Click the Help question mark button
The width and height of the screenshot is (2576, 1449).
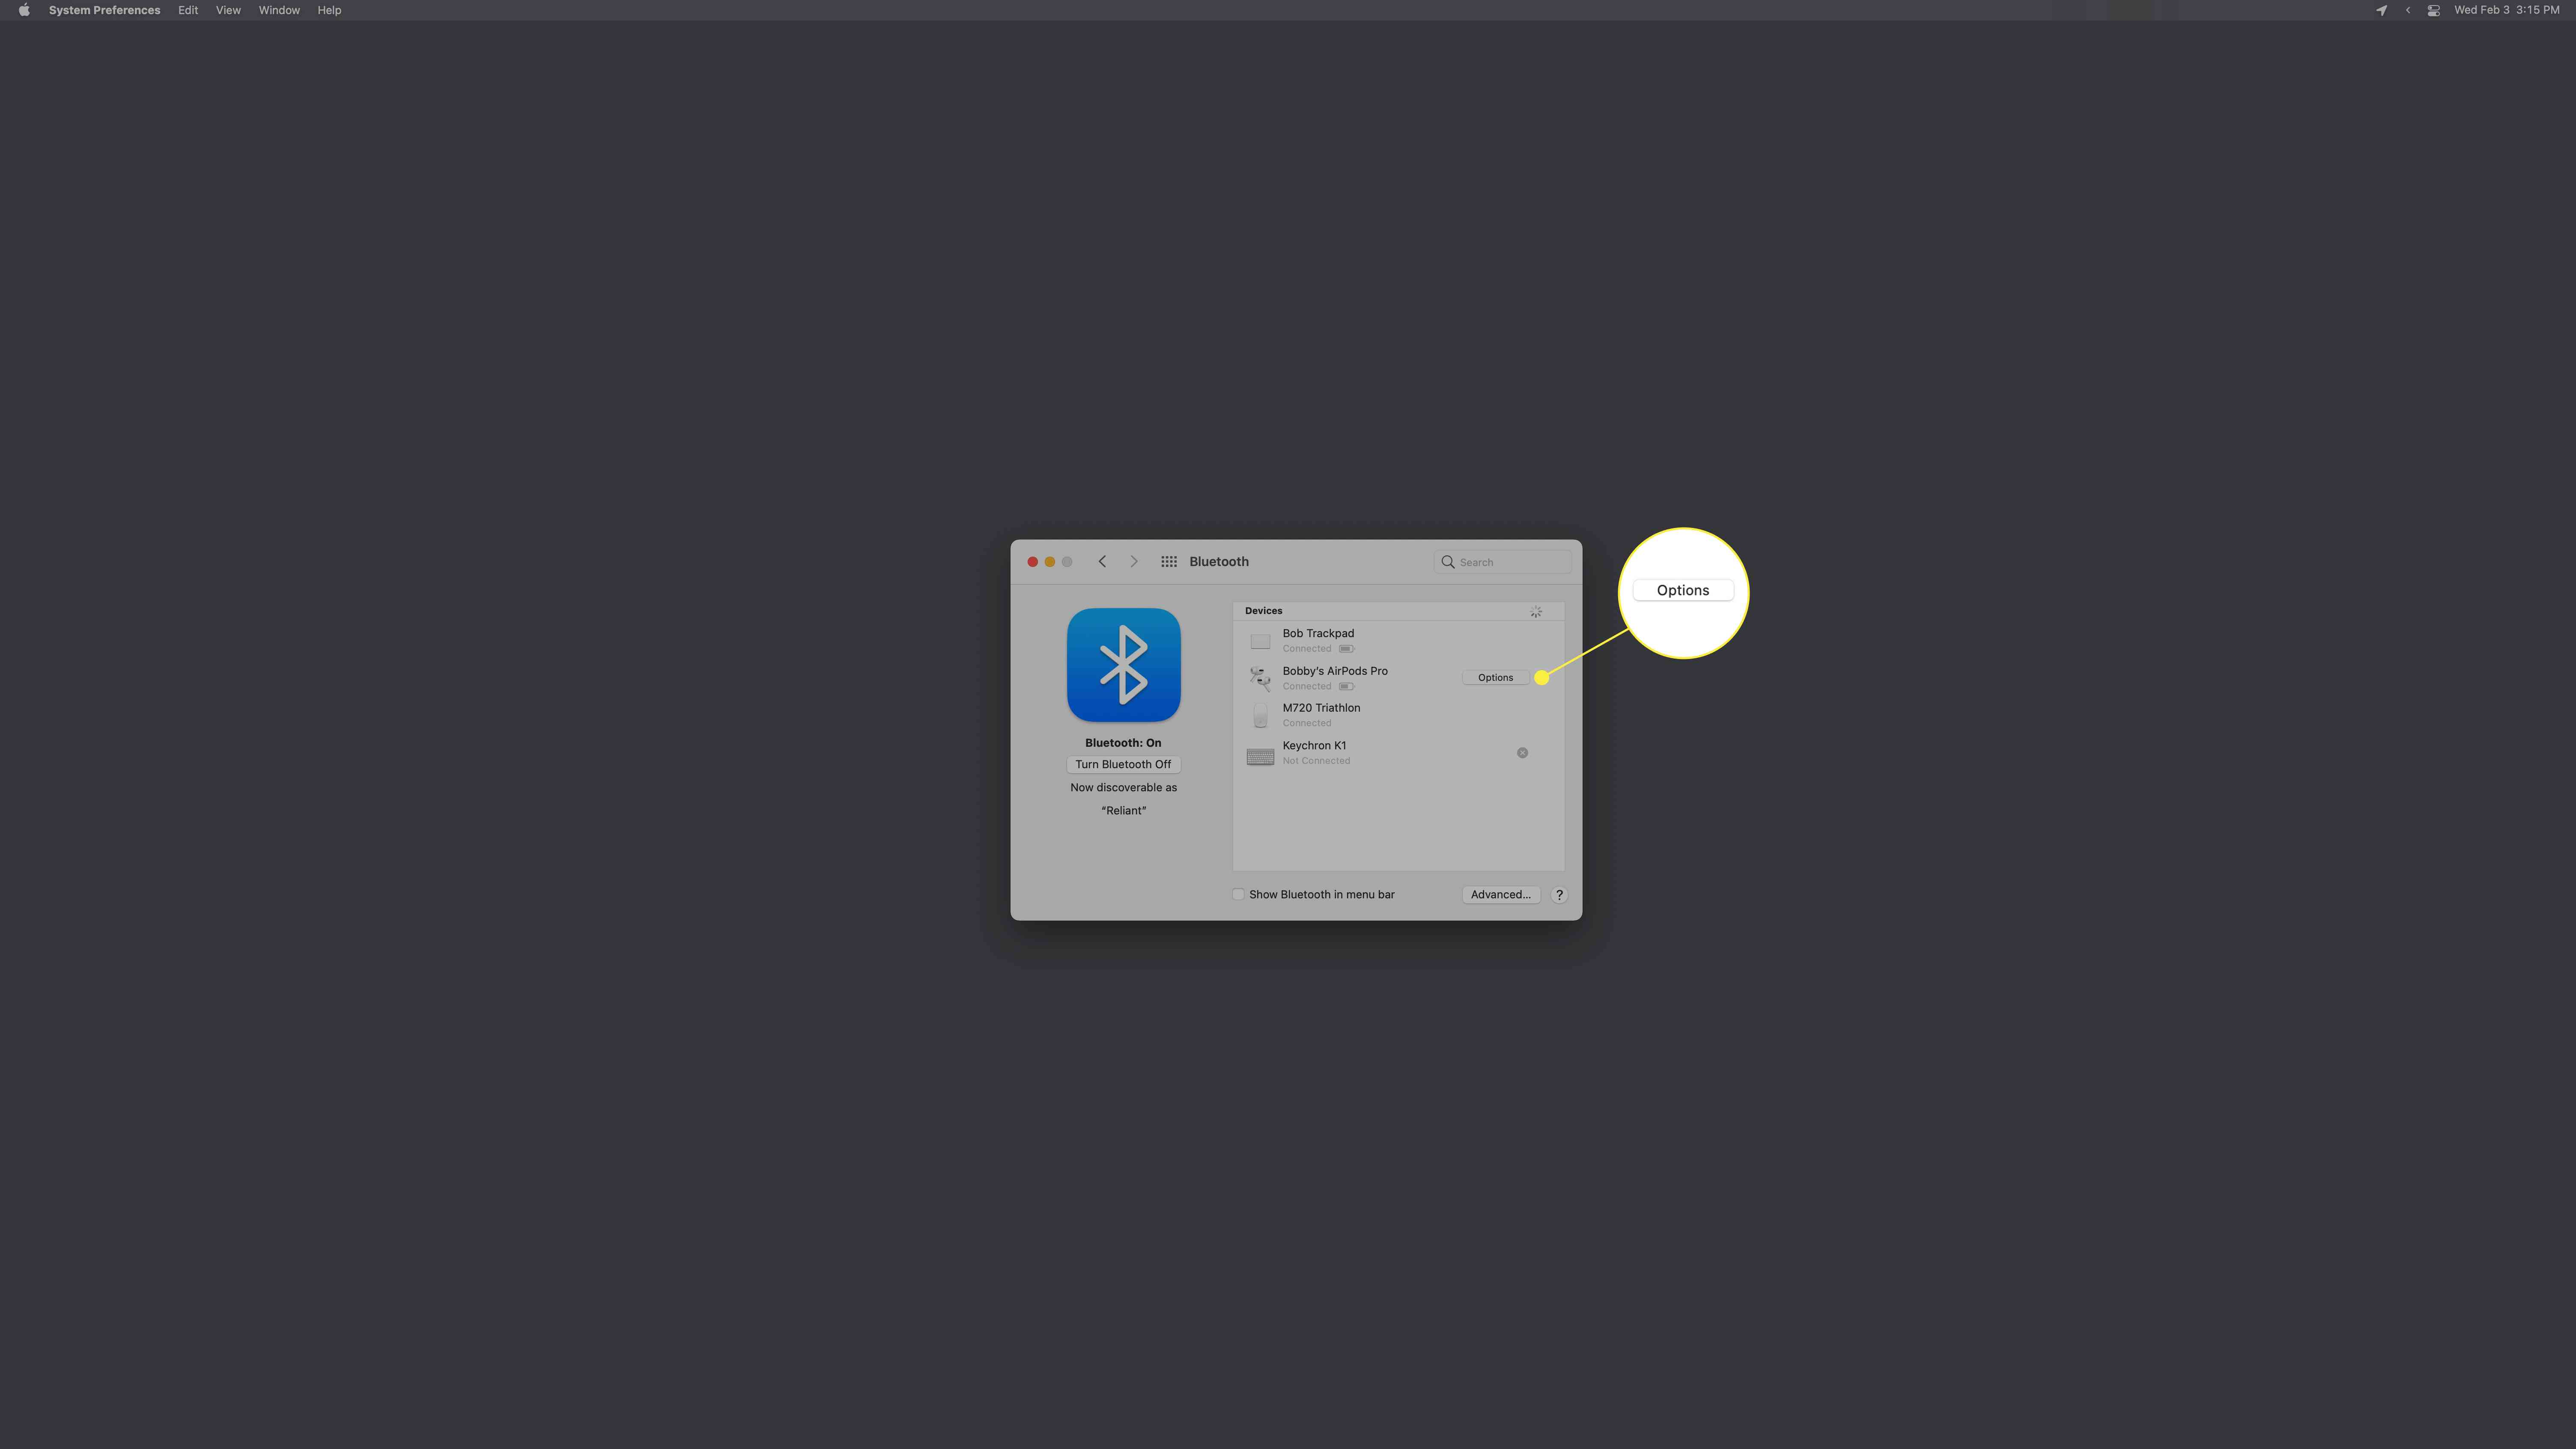1559,894
